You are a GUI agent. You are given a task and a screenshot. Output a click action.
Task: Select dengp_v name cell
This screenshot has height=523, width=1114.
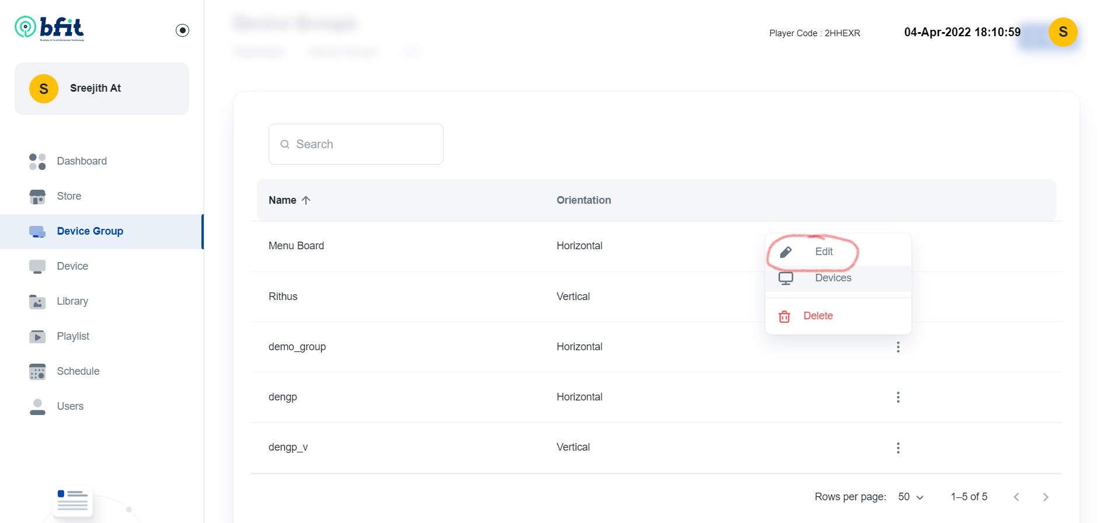(288, 447)
